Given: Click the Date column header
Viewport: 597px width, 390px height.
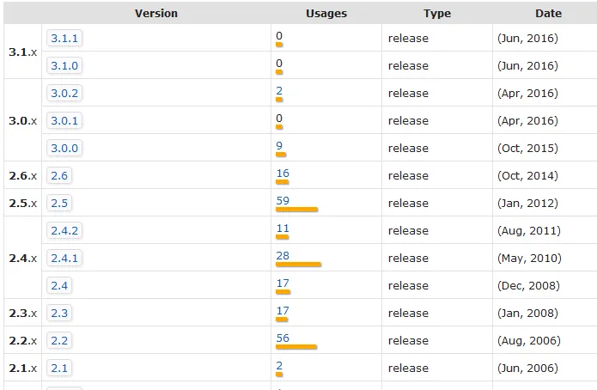Looking at the screenshot, I should [x=548, y=14].
